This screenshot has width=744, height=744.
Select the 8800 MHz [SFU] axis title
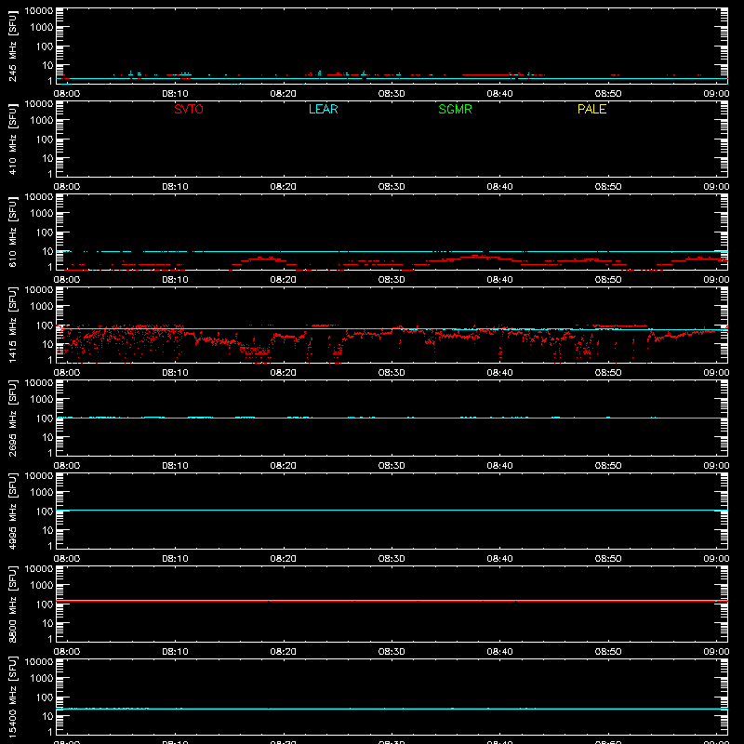12,604
